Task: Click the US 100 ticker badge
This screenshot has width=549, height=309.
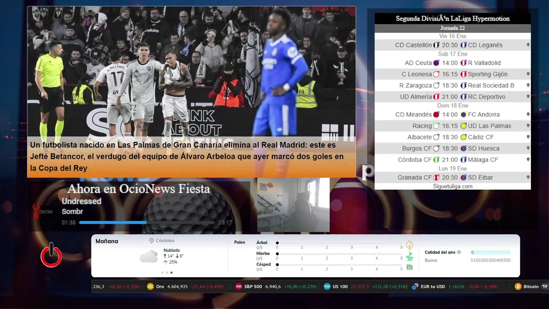Action: tap(327, 287)
